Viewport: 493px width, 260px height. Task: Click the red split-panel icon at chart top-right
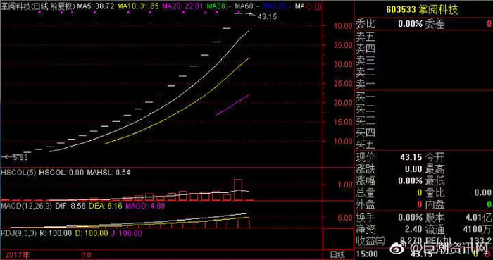318,6
